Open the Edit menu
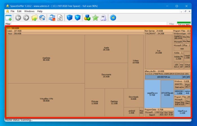The height and width of the screenshot is (126, 197). click(x=19, y=11)
